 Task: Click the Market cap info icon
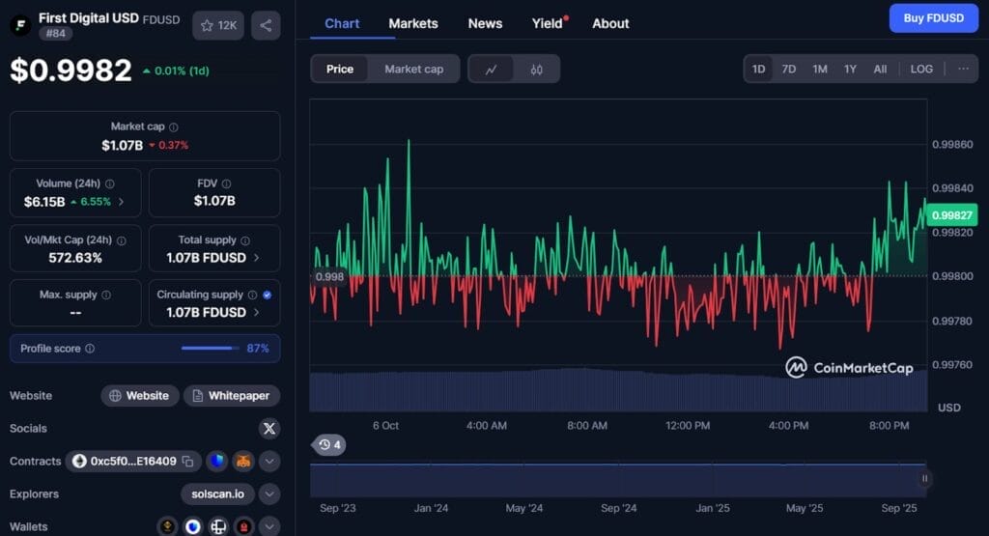174,127
